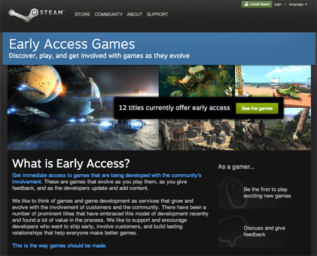
Task: Open the desert city game thumbnail
Action: (x=197, y=134)
